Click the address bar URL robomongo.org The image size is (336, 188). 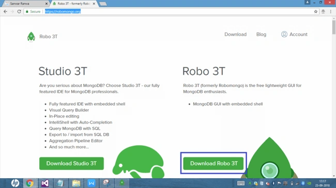(63, 11)
